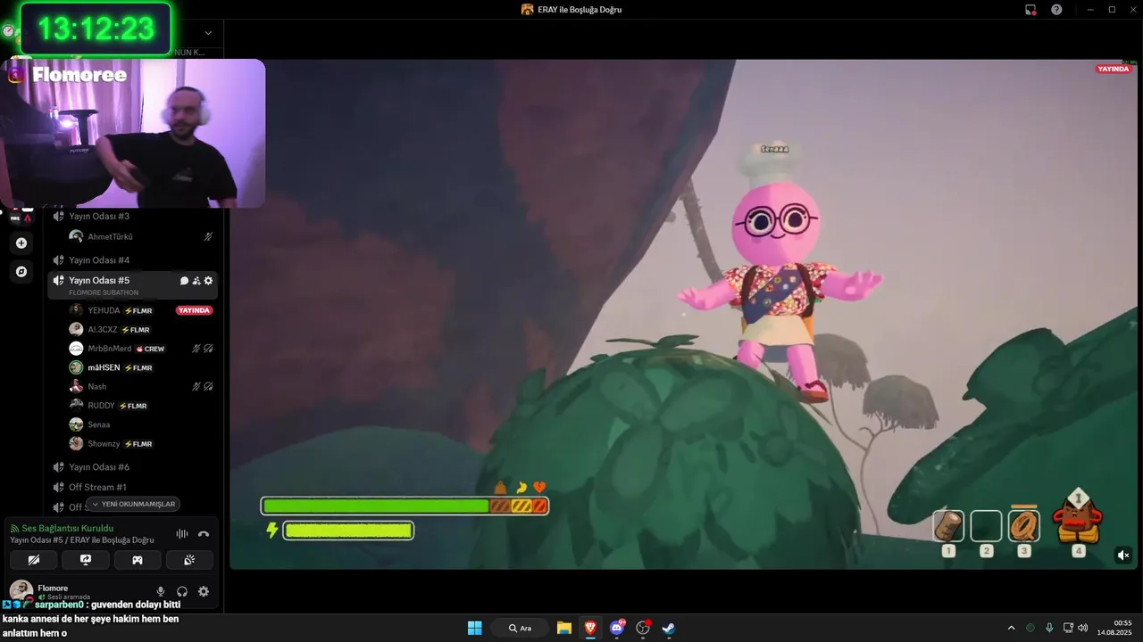This screenshot has height=642, width=1143.
Task: Open taskbar search box Ara
Action: click(521, 628)
